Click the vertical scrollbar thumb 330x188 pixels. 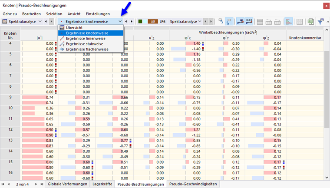coord(327,89)
